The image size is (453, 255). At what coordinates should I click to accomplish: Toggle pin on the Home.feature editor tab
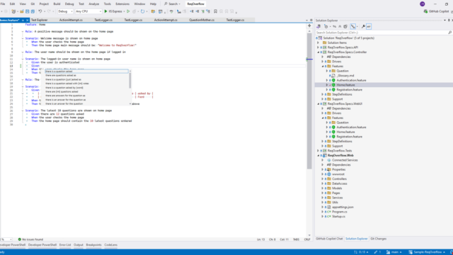pyautogui.click(x=23, y=21)
